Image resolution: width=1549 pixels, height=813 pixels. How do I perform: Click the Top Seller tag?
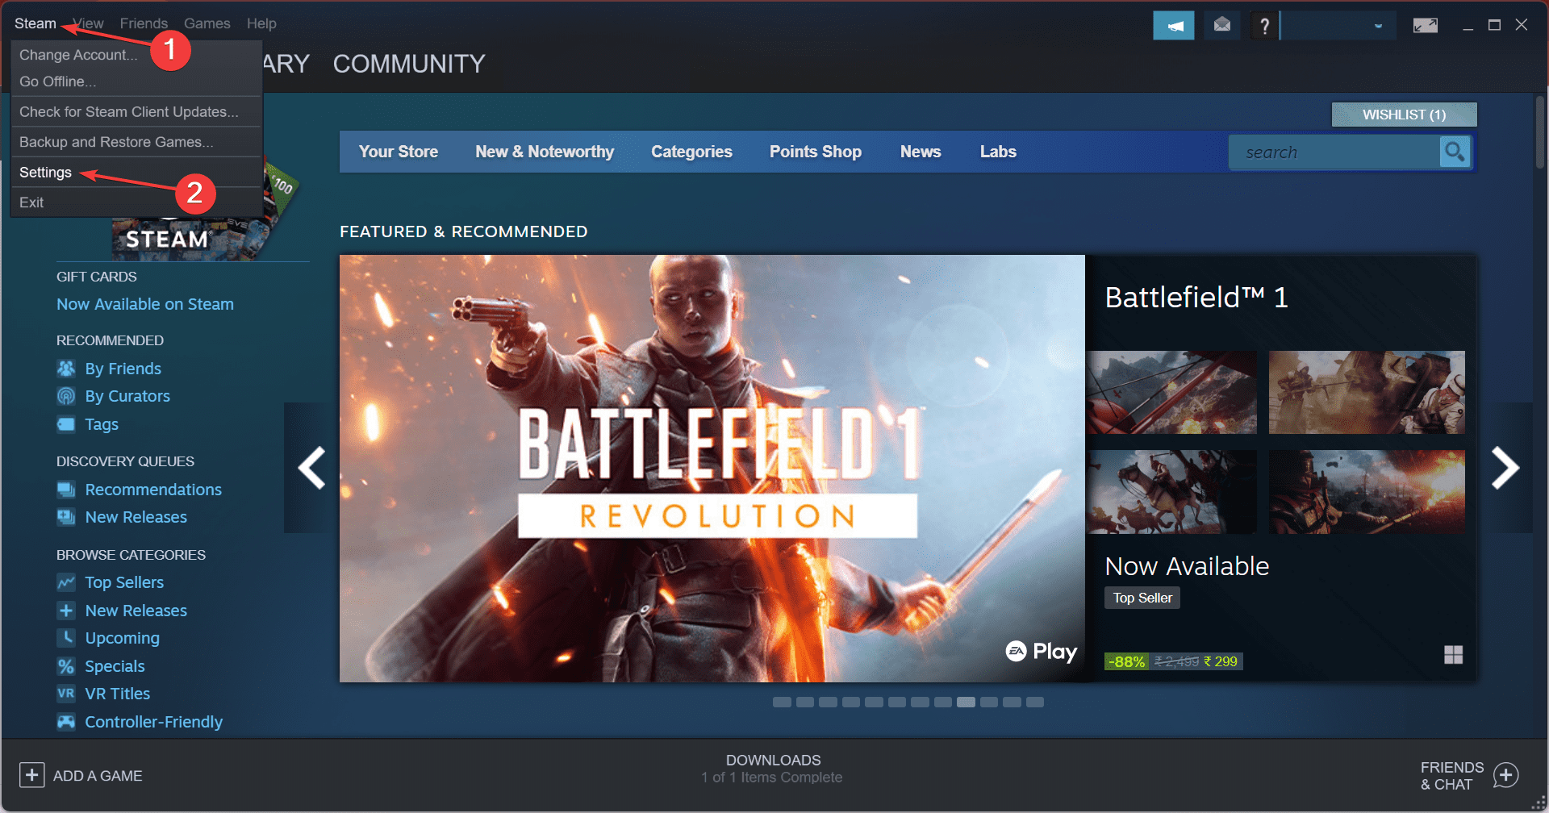pos(1142,598)
